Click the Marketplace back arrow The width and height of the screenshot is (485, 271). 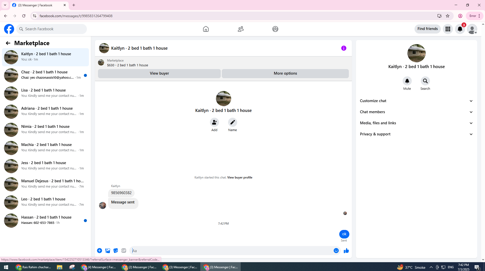(x=8, y=43)
